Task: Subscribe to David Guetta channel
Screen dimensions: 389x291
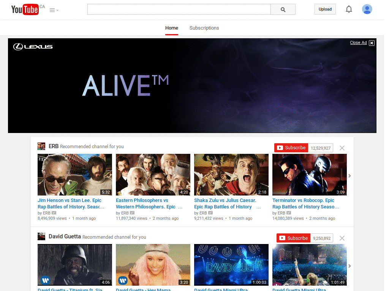Action: [x=293, y=238]
